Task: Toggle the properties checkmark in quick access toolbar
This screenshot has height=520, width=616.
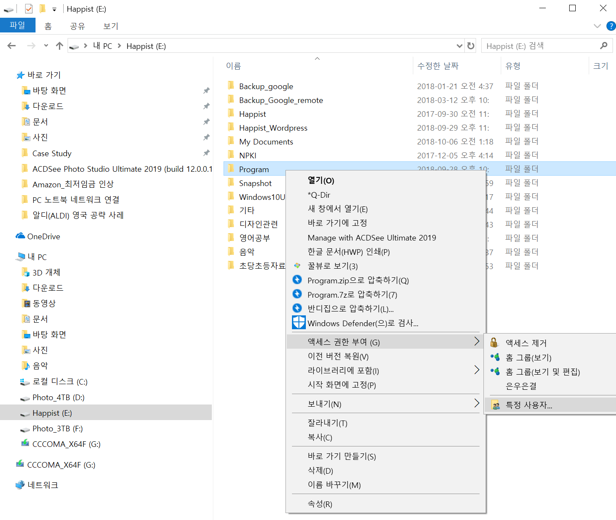Action: point(29,9)
